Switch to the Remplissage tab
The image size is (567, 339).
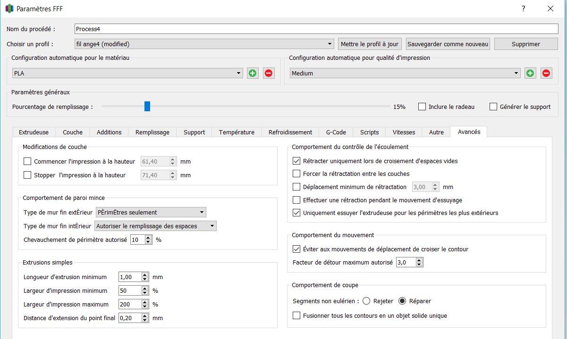pyautogui.click(x=152, y=132)
